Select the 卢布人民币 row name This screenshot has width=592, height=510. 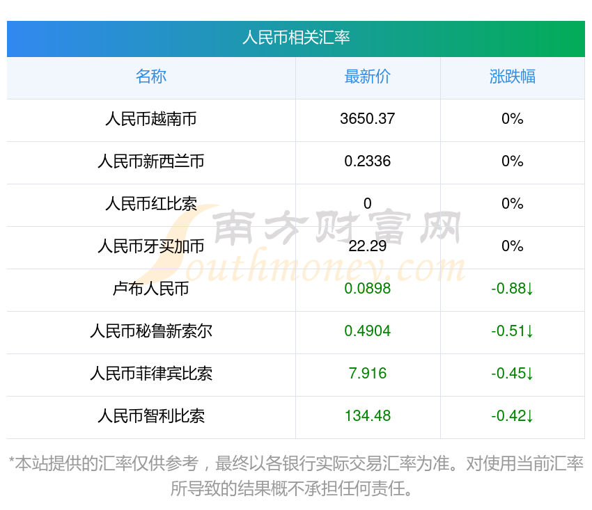click(151, 289)
